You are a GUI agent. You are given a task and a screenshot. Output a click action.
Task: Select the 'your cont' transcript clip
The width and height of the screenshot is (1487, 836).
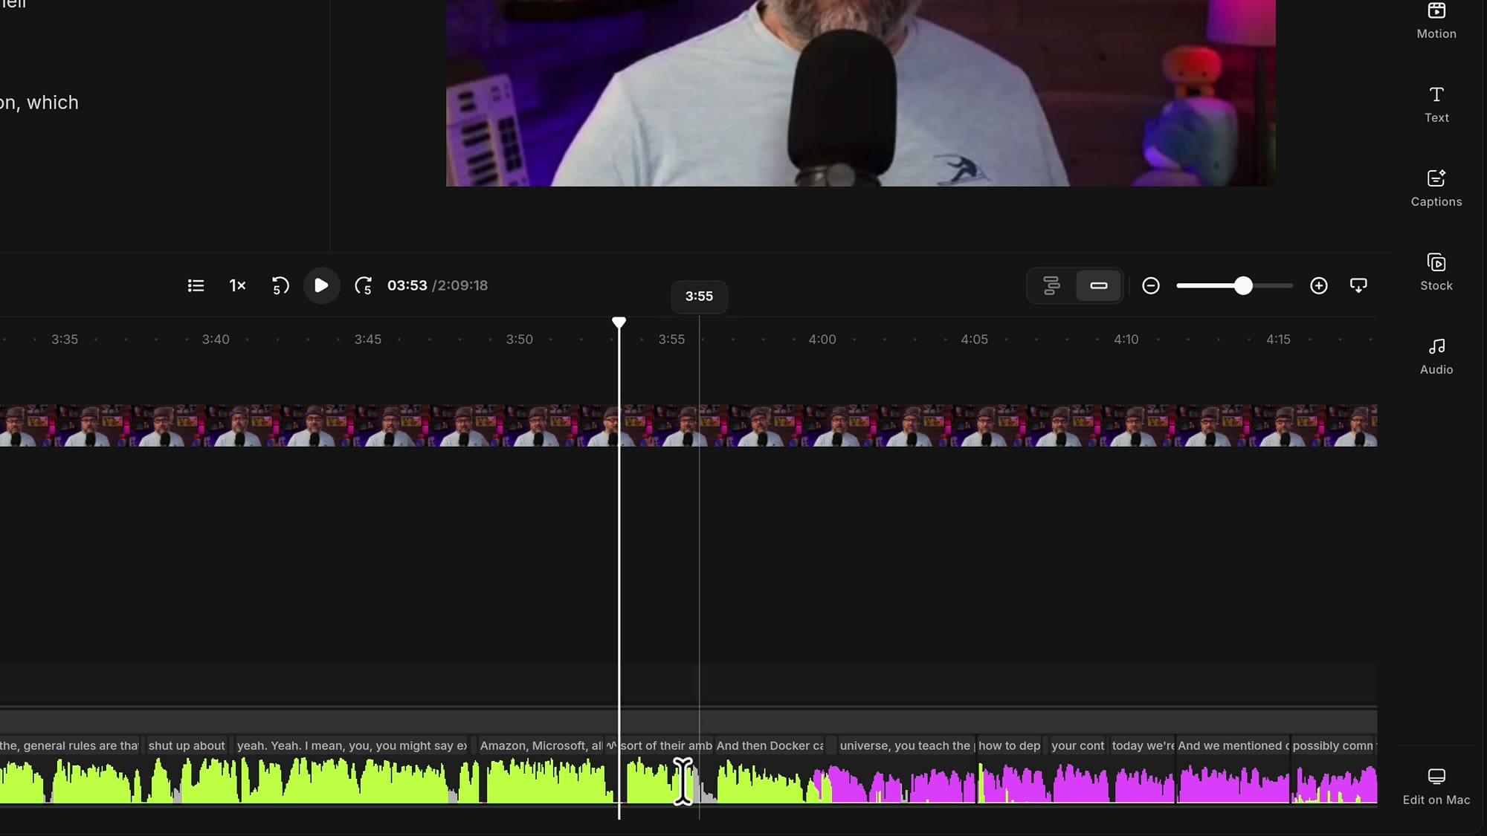pyautogui.click(x=1077, y=745)
